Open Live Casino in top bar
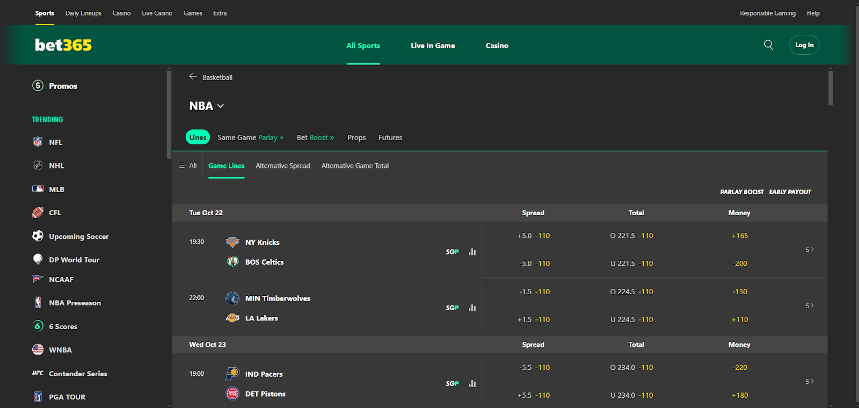The height and width of the screenshot is (408, 859). click(157, 13)
